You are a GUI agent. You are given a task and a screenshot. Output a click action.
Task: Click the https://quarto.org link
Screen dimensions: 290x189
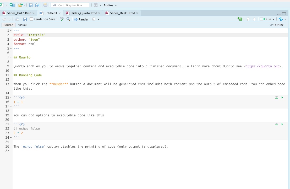(262, 66)
